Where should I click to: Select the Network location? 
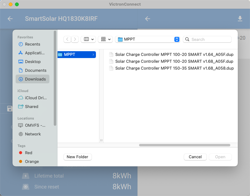click(x=32, y=134)
